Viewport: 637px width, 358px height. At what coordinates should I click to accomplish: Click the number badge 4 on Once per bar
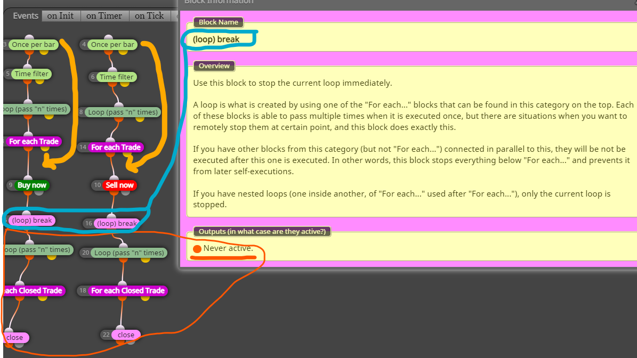pos(84,45)
